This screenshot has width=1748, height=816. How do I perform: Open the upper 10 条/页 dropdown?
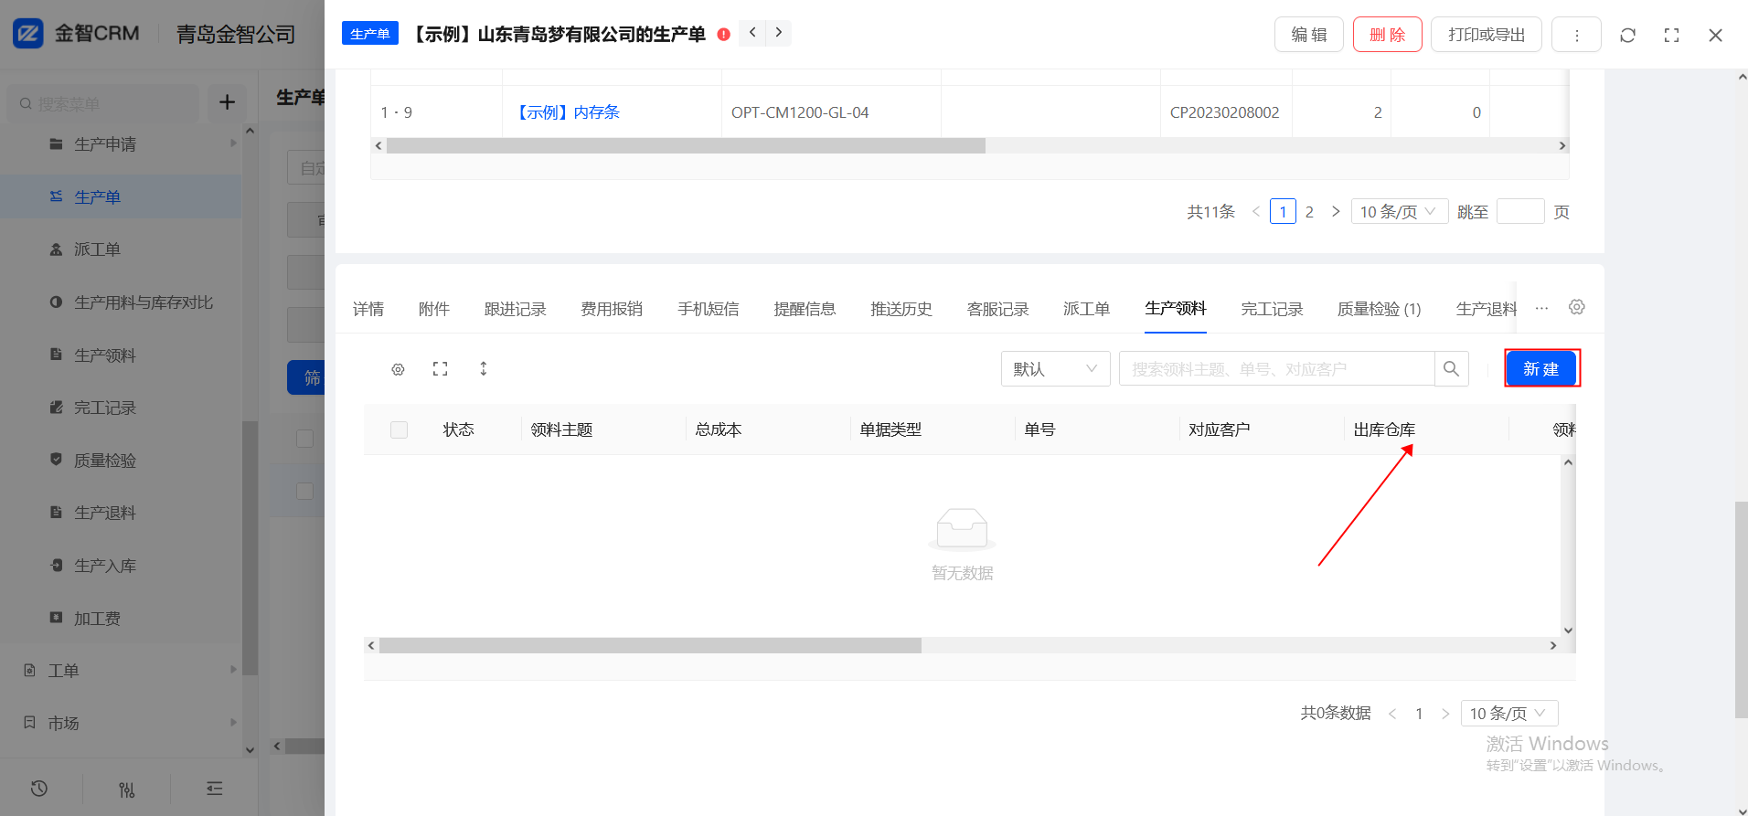(1400, 212)
